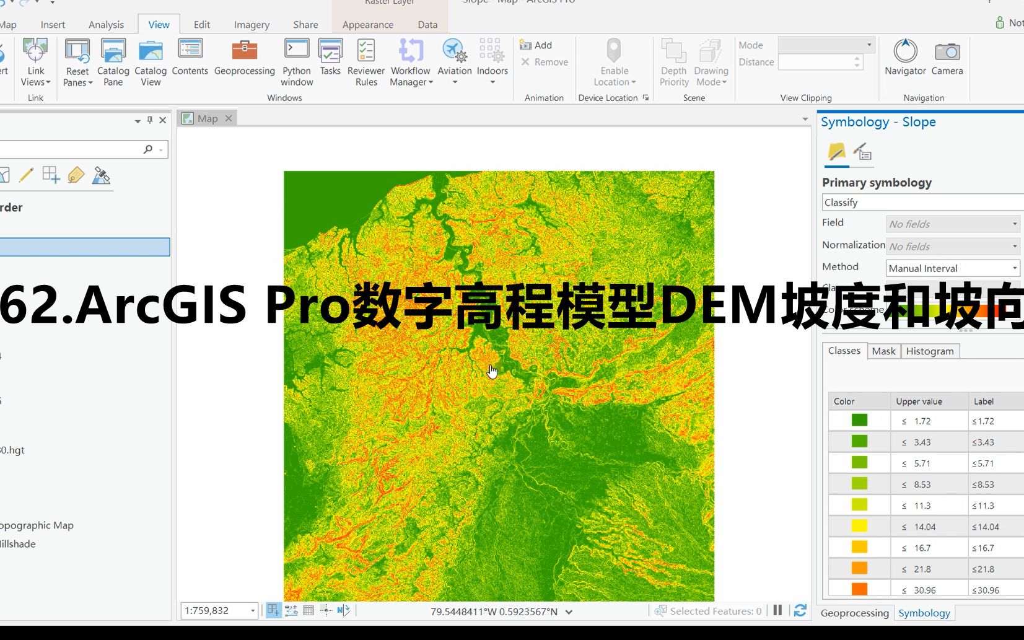
Task: Click the pencil edit filter icon in Contents
Action: coord(26,175)
